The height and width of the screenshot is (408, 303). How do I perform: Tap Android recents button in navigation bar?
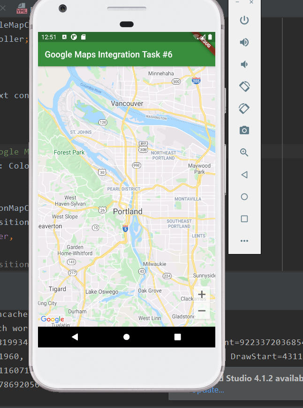point(177,337)
